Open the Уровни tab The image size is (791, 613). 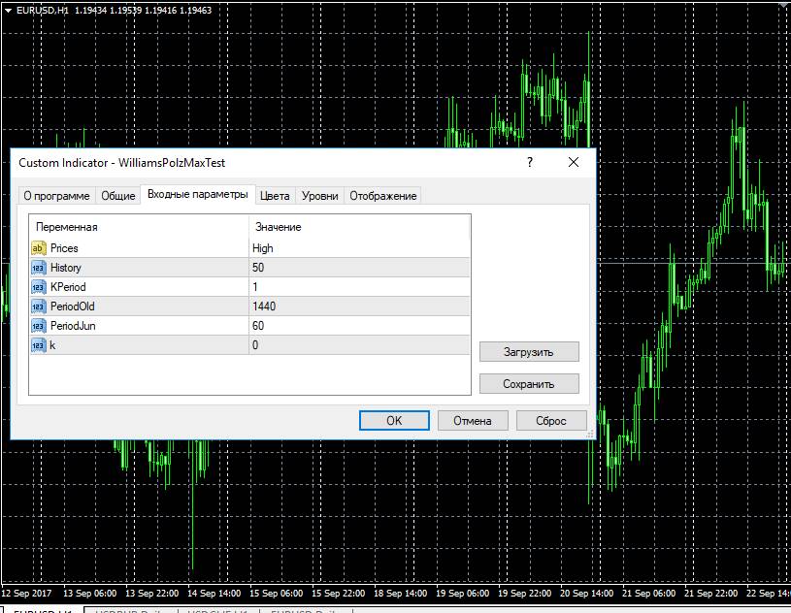pos(320,196)
